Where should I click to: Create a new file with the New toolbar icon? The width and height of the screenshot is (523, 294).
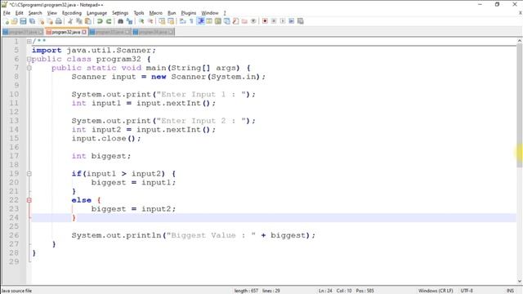(x=7, y=21)
